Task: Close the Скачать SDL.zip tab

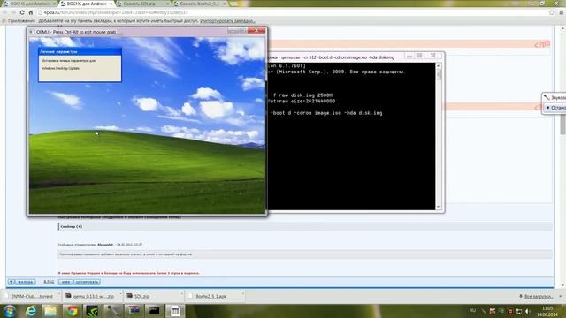Action: [x=168, y=4]
